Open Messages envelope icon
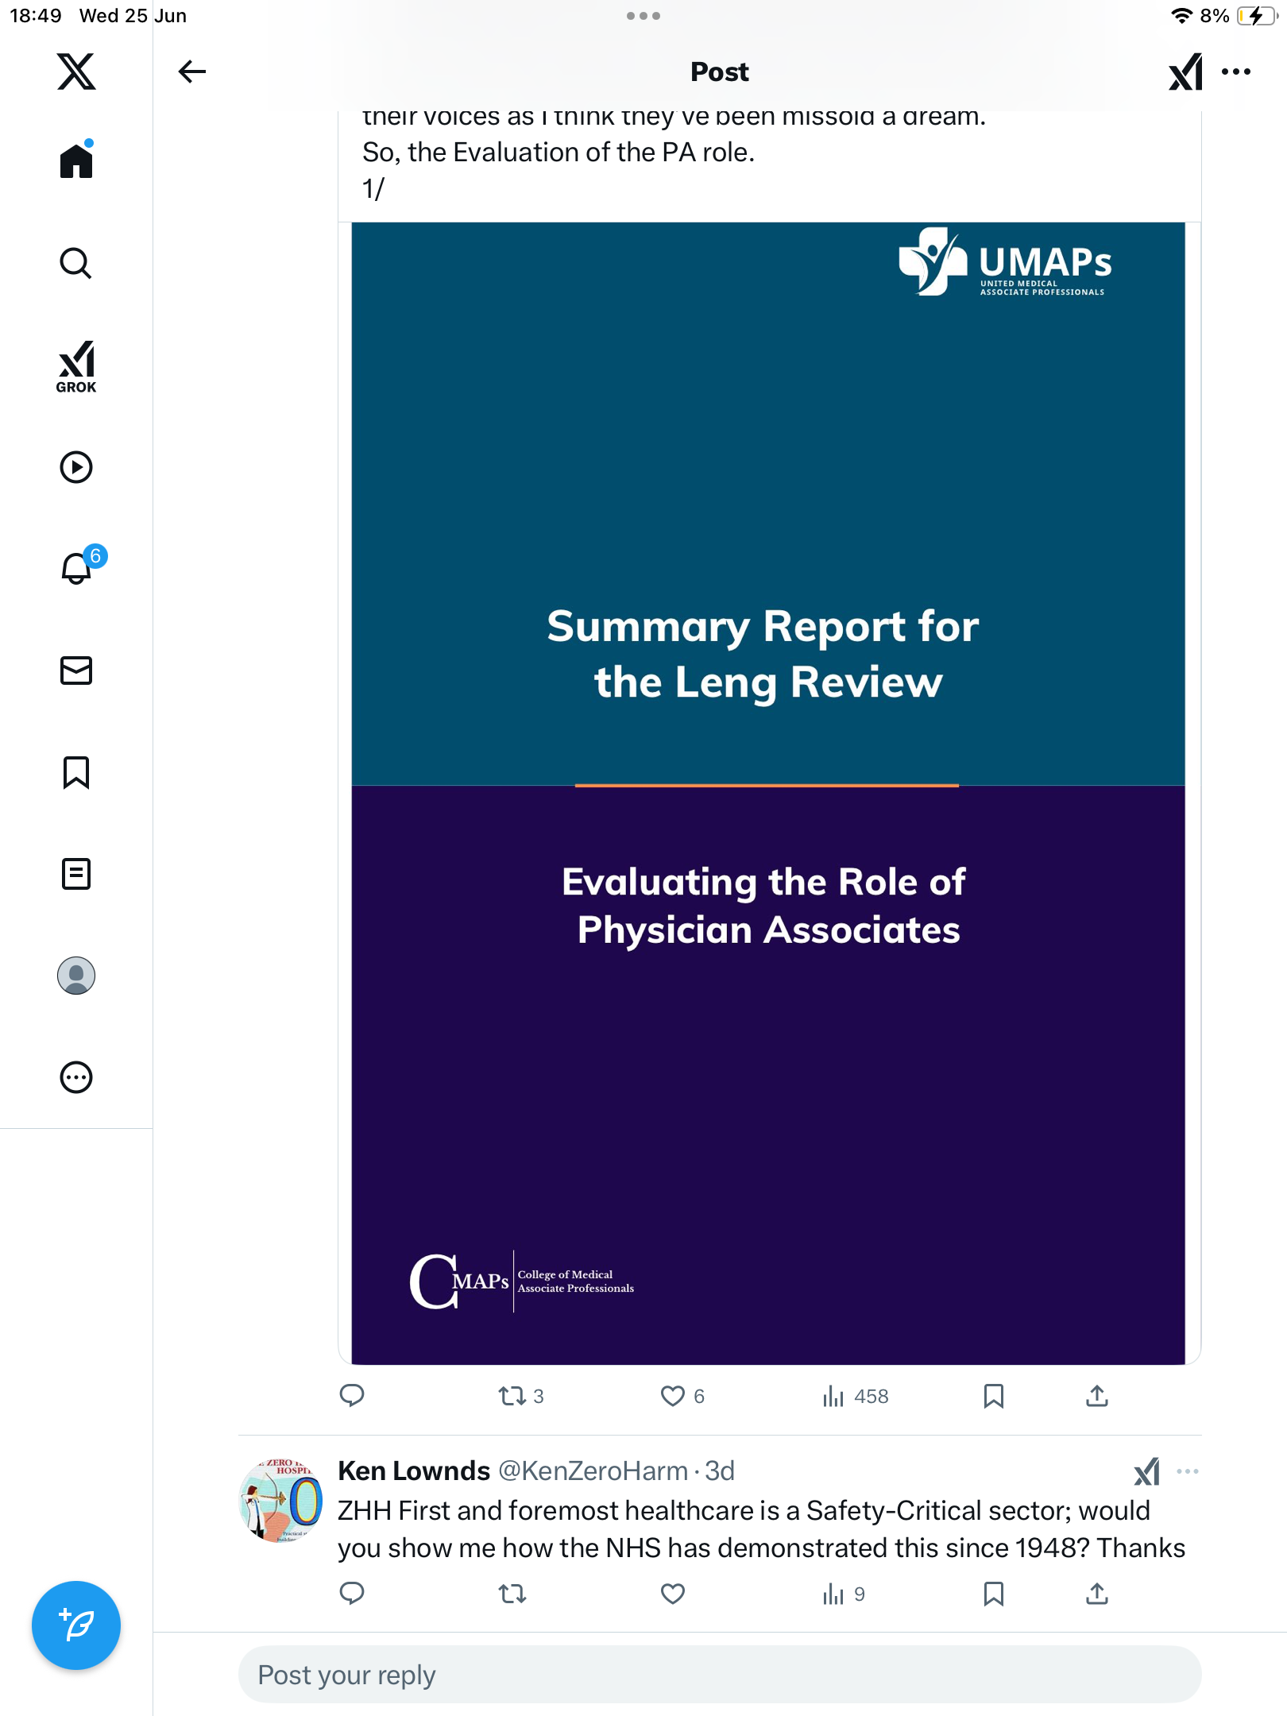The height and width of the screenshot is (1716, 1287). tap(76, 671)
